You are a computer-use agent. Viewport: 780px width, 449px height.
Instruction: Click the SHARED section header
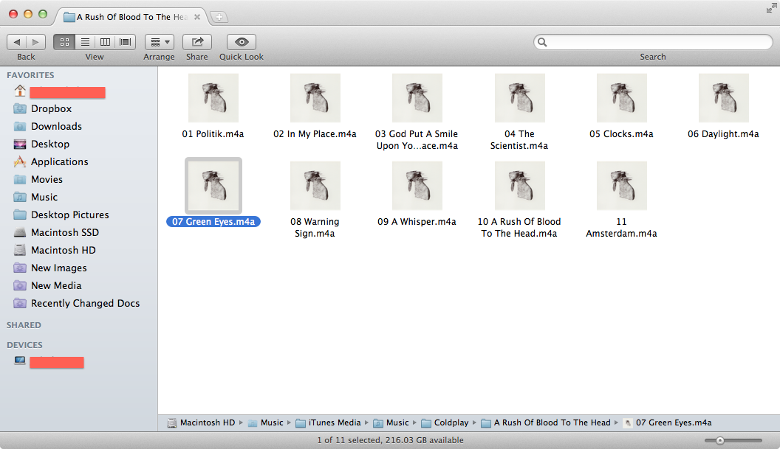point(24,325)
